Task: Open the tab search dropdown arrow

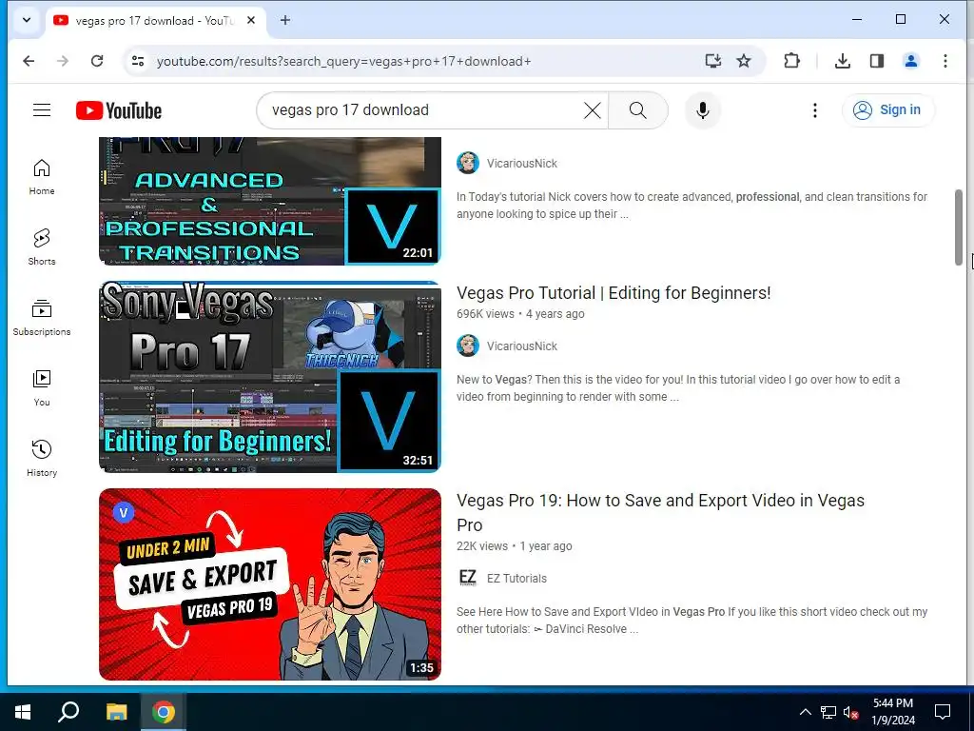Action: (x=26, y=20)
